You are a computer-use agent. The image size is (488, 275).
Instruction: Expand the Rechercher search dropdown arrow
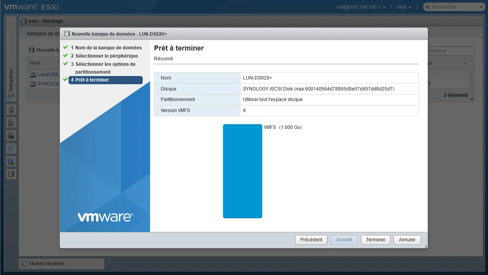[481, 7]
